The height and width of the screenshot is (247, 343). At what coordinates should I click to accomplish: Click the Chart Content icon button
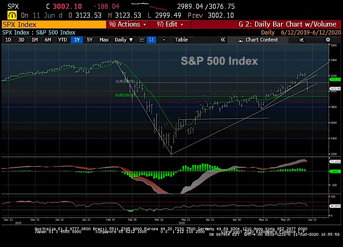coord(258,40)
